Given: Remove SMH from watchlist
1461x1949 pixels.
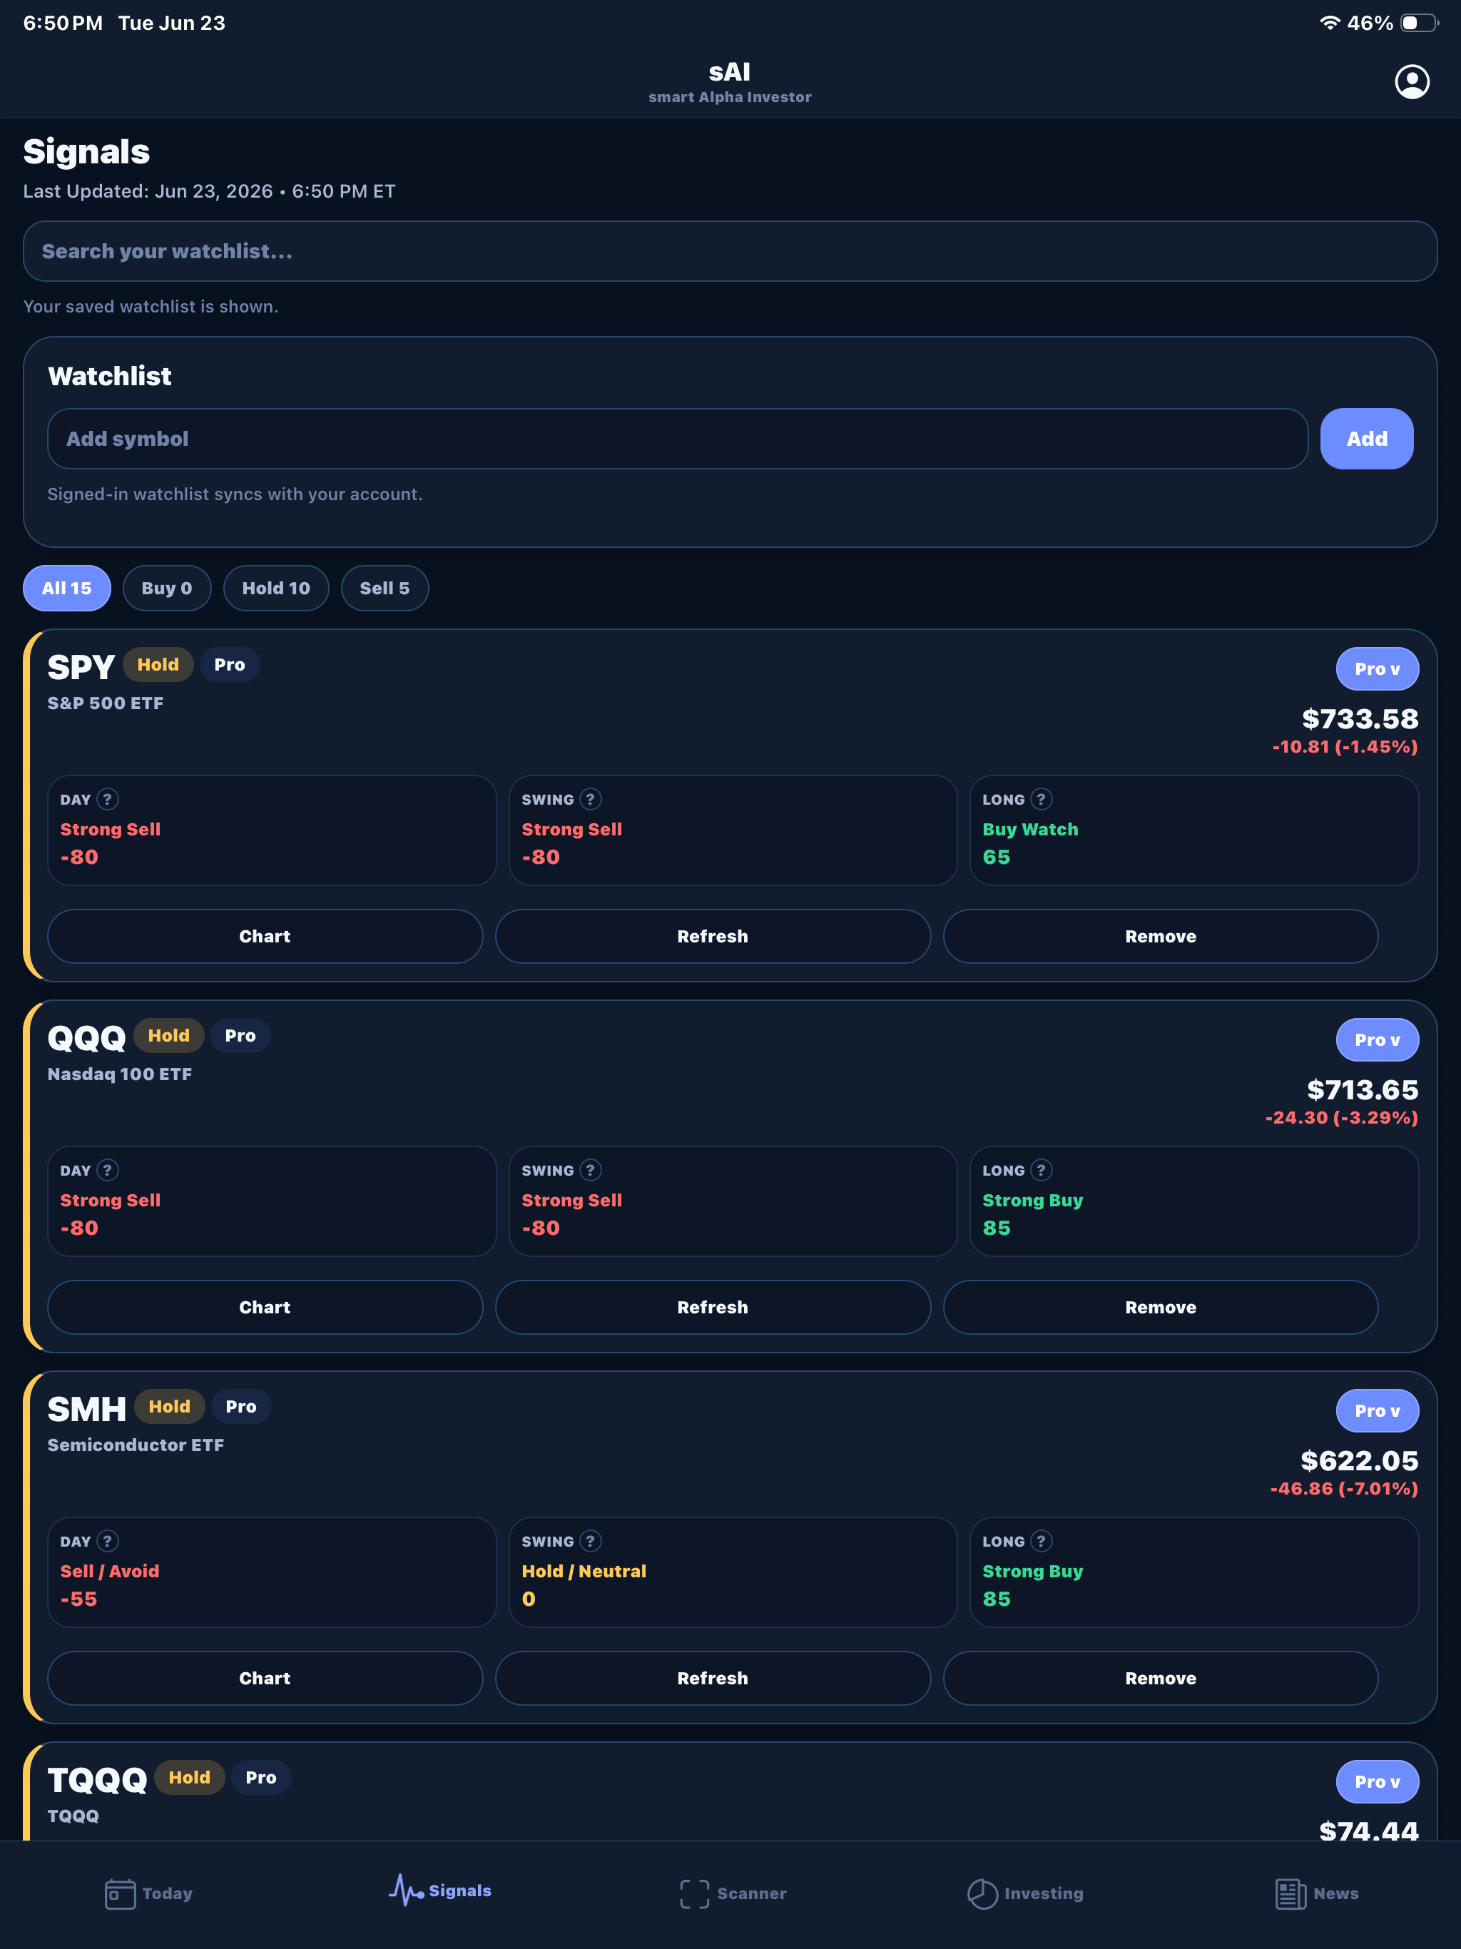Looking at the screenshot, I should 1160,1679.
